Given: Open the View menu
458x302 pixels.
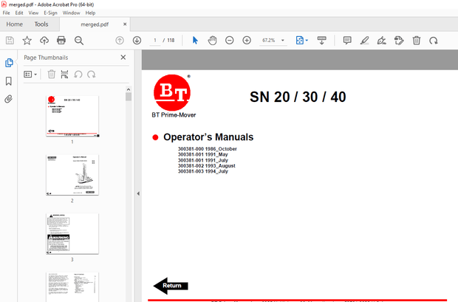Looking at the screenshot, I should 33,13.
